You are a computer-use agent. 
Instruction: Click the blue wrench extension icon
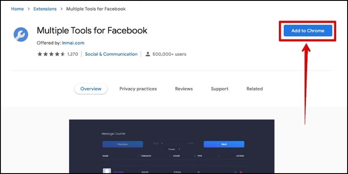21,34
